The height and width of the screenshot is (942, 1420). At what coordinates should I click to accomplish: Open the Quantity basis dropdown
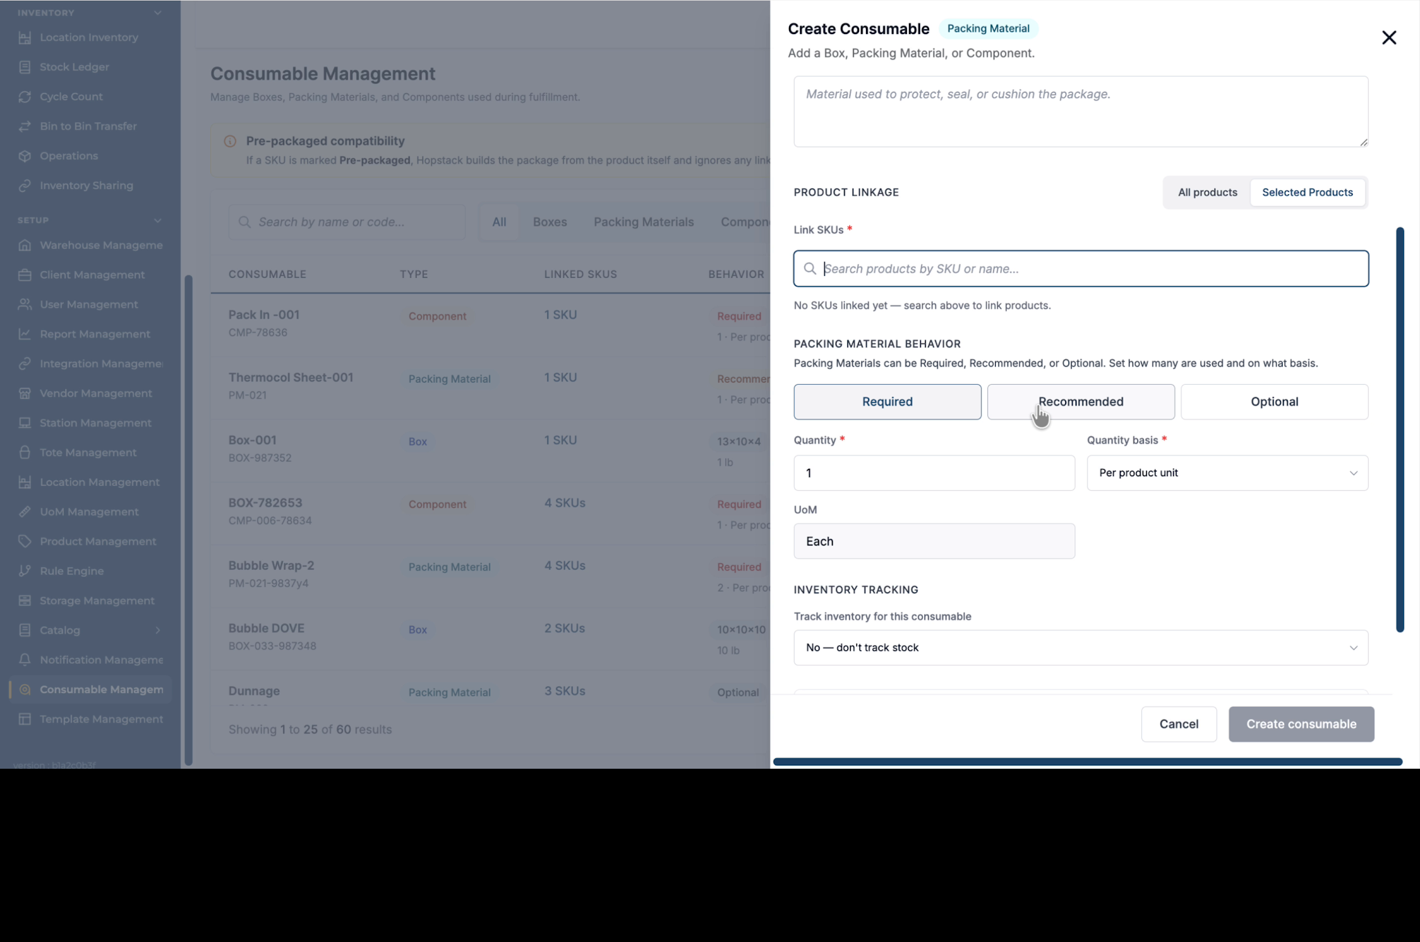(1227, 473)
